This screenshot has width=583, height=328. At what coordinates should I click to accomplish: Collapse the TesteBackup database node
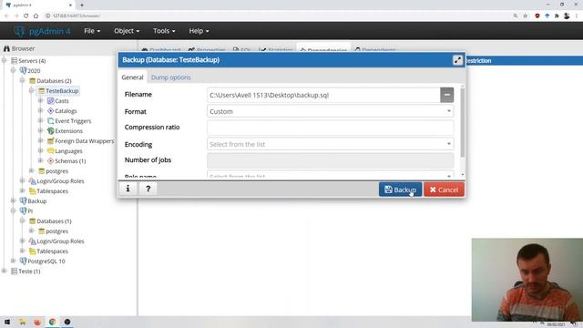(32, 91)
